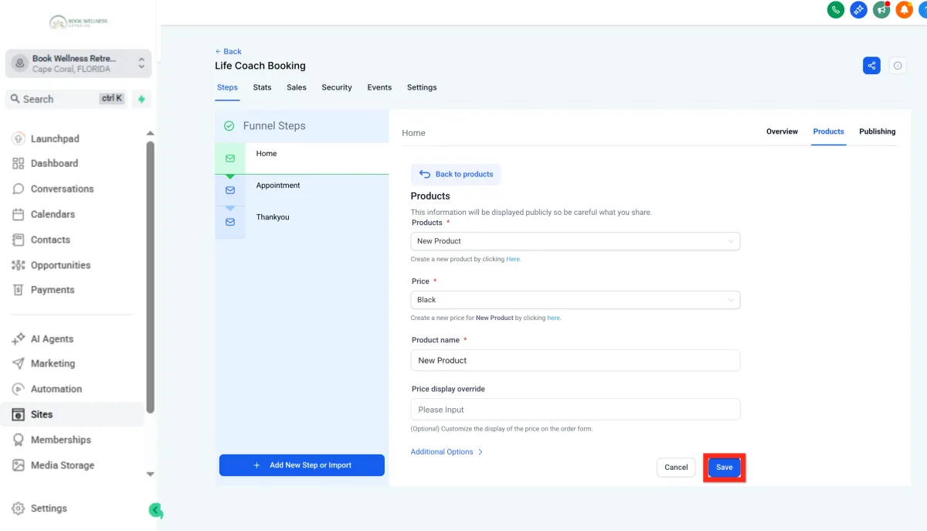Open the orange bell notifications icon
The image size is (927, 531).
pos(904,9)
